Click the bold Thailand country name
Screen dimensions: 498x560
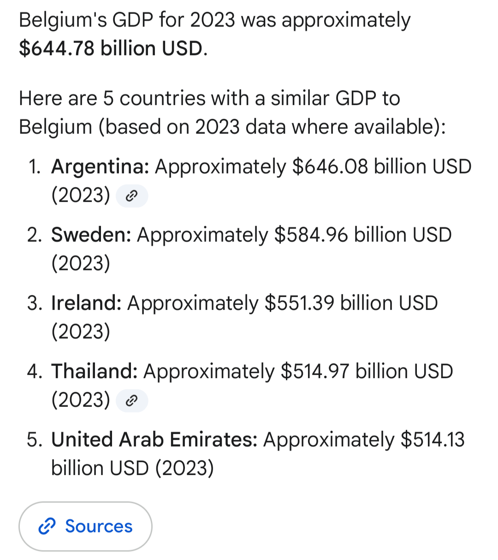coord(94,371)
